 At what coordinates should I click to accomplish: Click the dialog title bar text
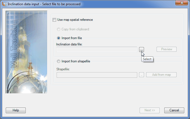(44, 4)
